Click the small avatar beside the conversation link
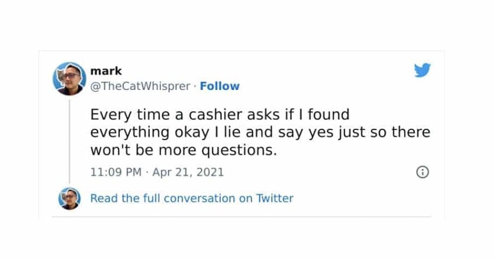 [70, 198]
